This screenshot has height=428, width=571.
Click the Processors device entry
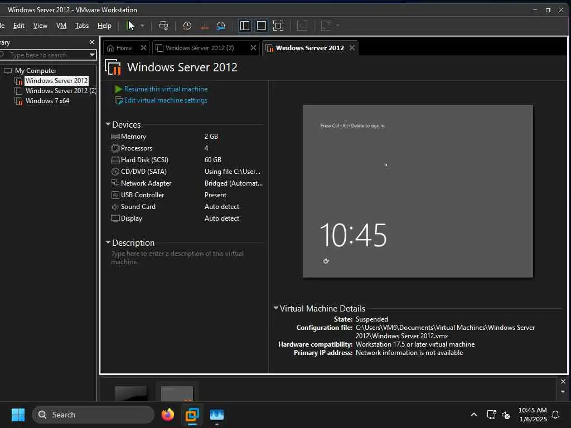(137, 148)
